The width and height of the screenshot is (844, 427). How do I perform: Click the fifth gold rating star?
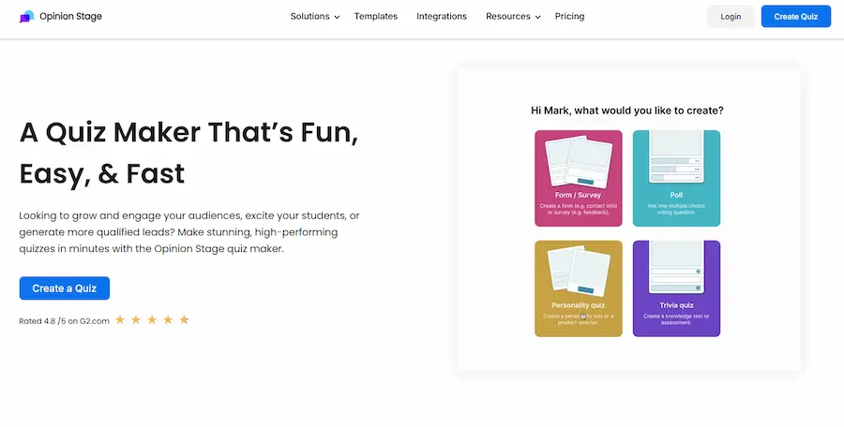click(184, 320)
